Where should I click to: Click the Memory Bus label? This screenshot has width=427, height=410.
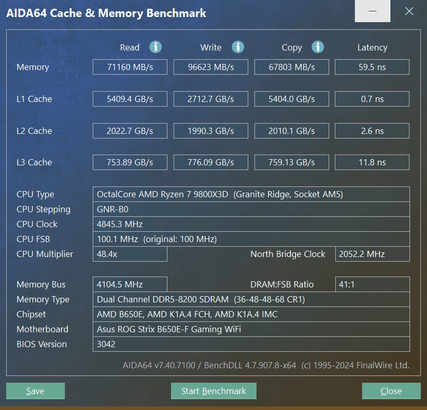(41, 284)
